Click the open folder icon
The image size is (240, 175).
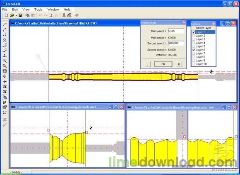point(12,15)
